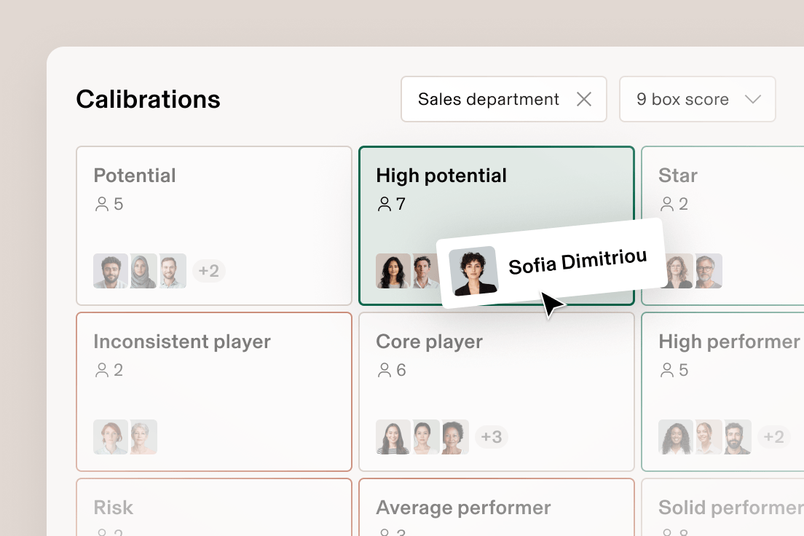
Task: Click the people icon on Potential card
Action: [x=100, y=204]
